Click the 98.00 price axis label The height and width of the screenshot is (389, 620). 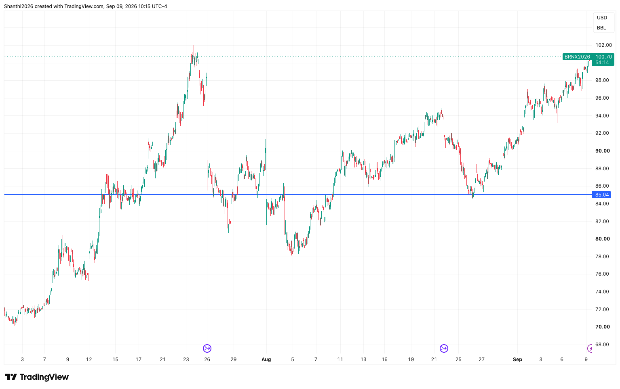tap(602, 80)
